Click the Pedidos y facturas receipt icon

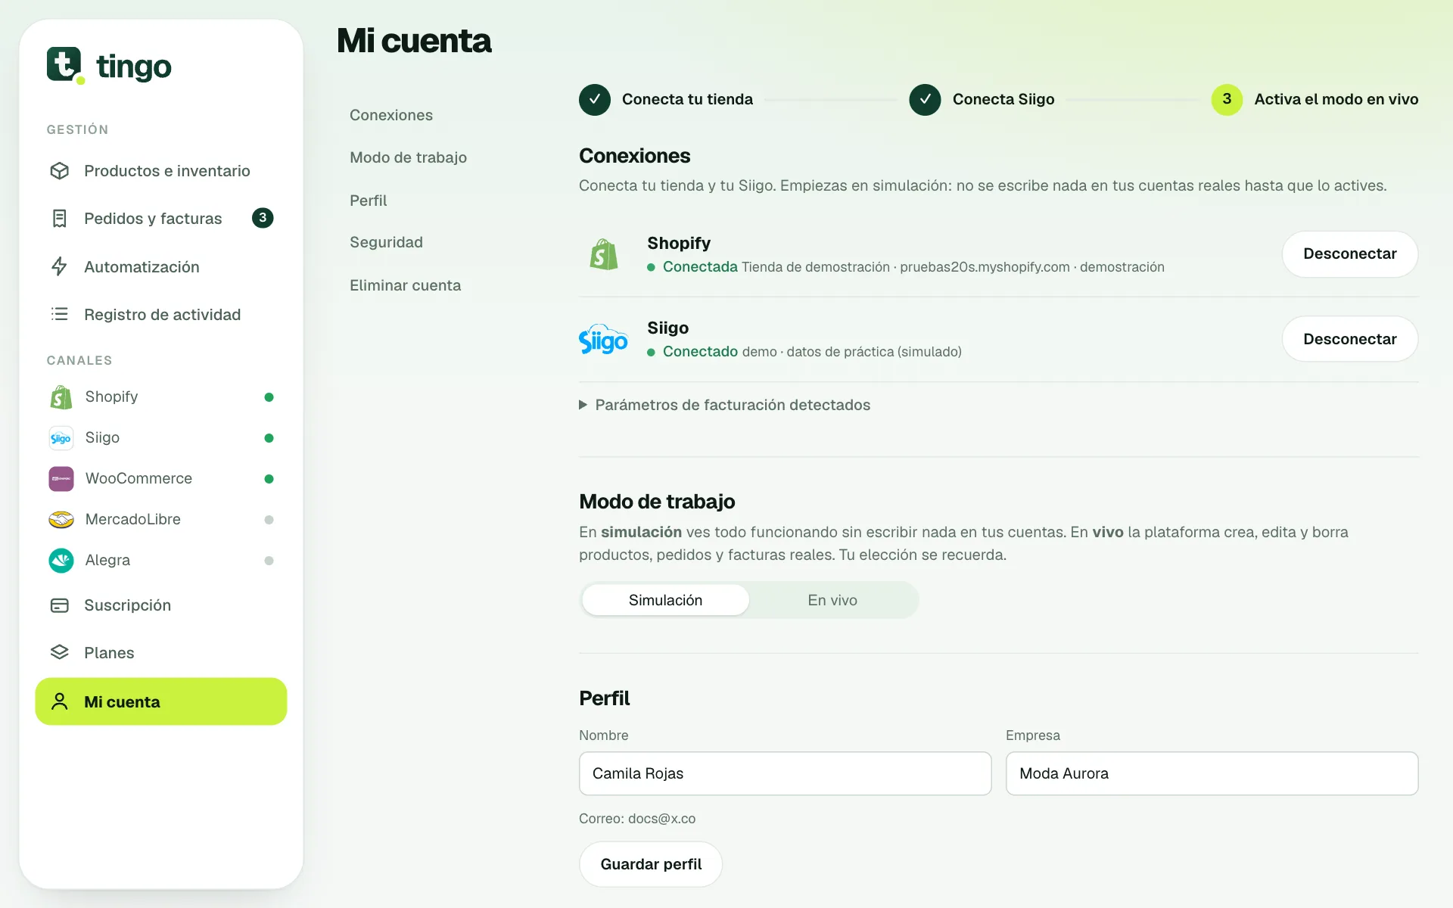pos(60,219)
